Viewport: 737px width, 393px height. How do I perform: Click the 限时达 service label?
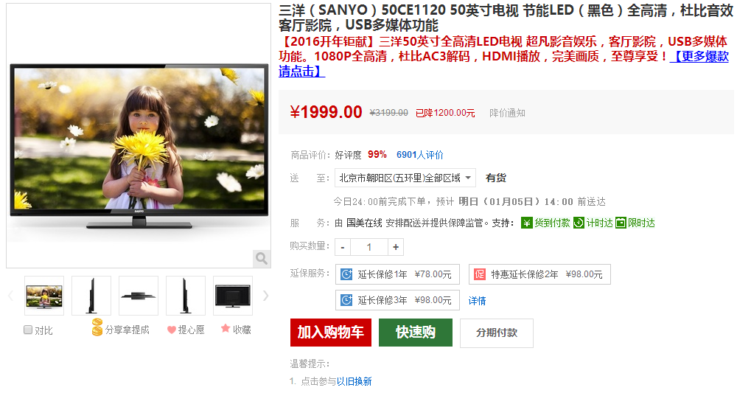point(642,223)
